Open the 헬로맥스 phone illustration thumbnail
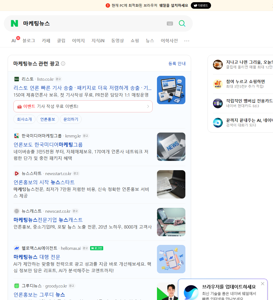 pyautogui.click(x=171, y=259)
